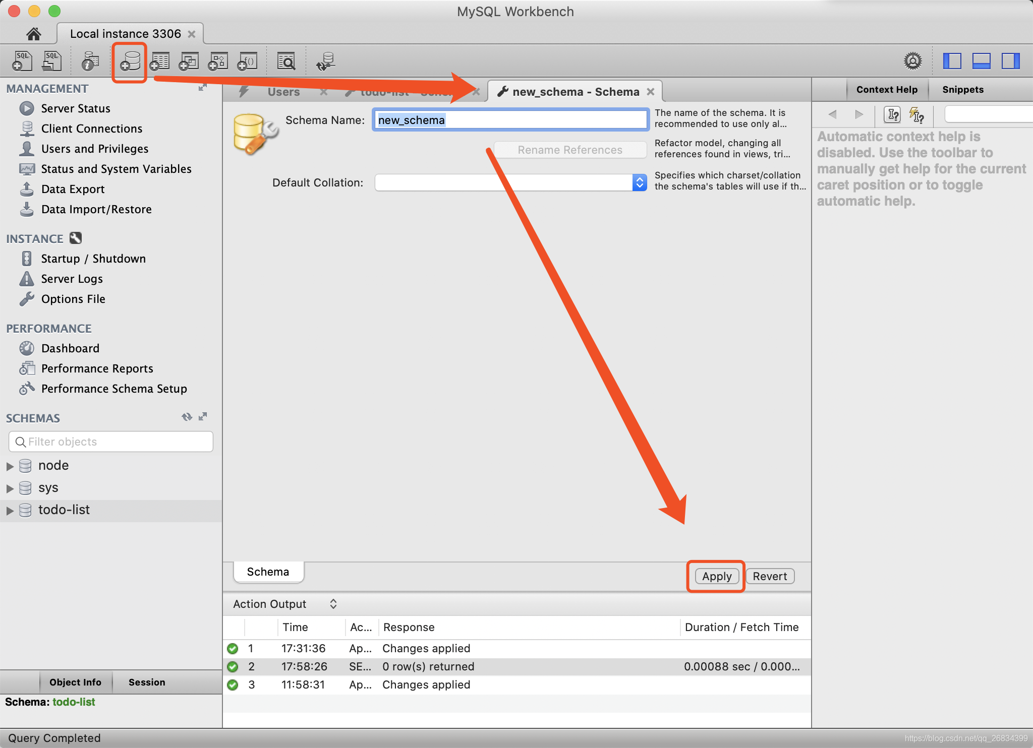Image resolution: width=1033 pixels, height=748 pixels.
Task: Click the search table data icon
Action: tap(286, 61)
